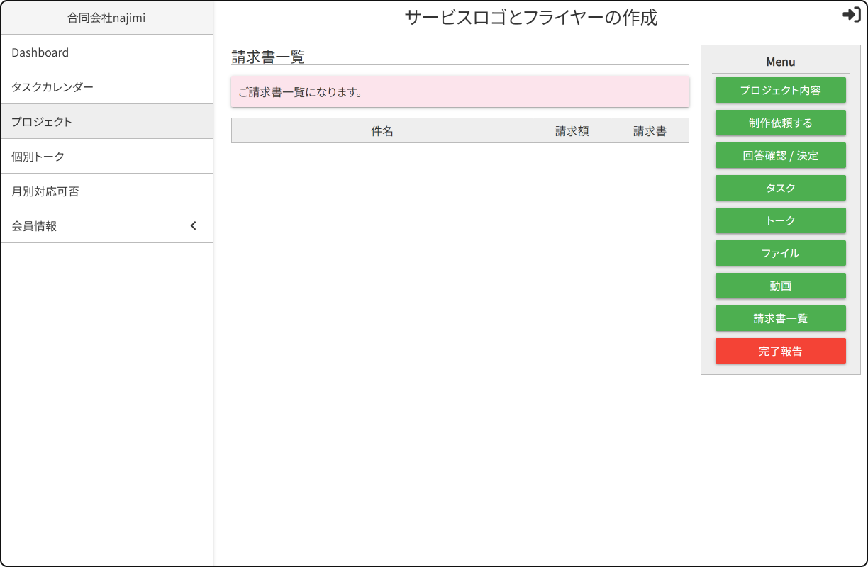
Task: Open Dashboard in the sidebar
Action: 40,52
